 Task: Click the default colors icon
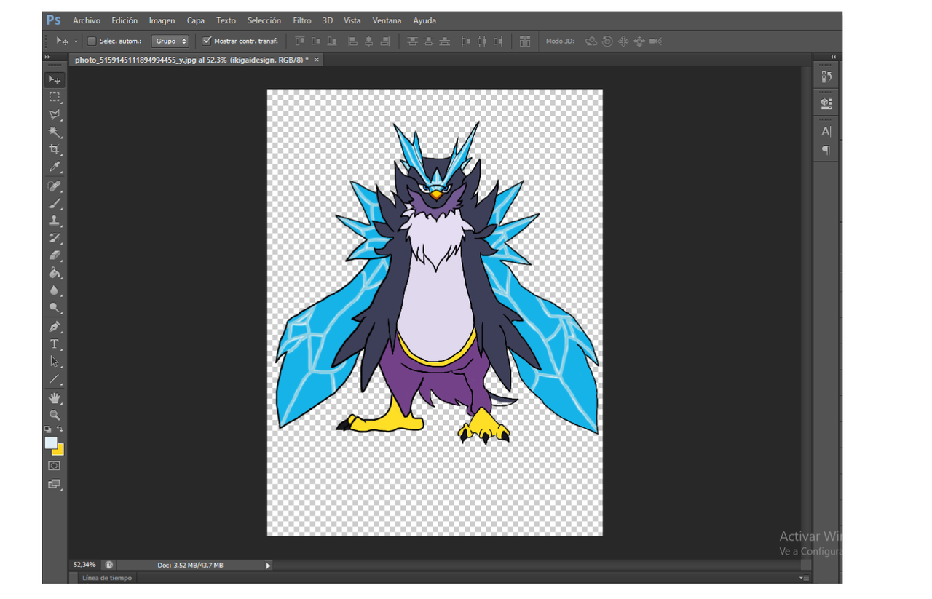(x=48, y=429)
